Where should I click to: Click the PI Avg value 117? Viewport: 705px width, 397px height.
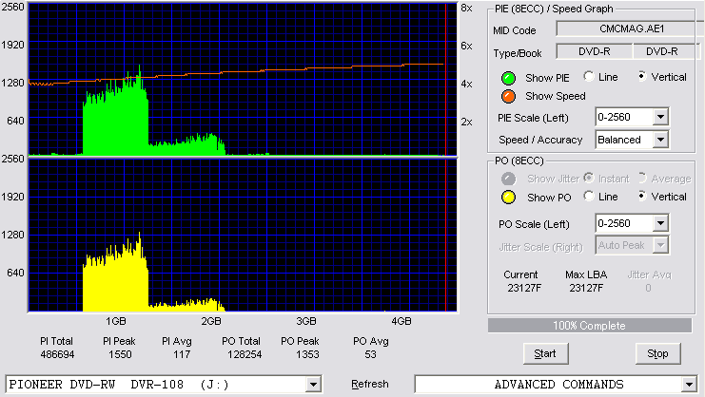[x=182, y=354]
